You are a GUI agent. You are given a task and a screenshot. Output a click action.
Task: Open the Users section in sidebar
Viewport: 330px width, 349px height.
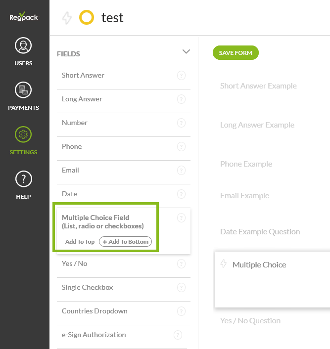pos(23,51)
